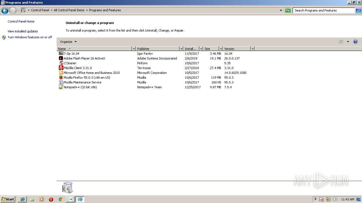Click the blue Help question icon
This screenshot has height=203, width=362.
click(x=355, y=42)
